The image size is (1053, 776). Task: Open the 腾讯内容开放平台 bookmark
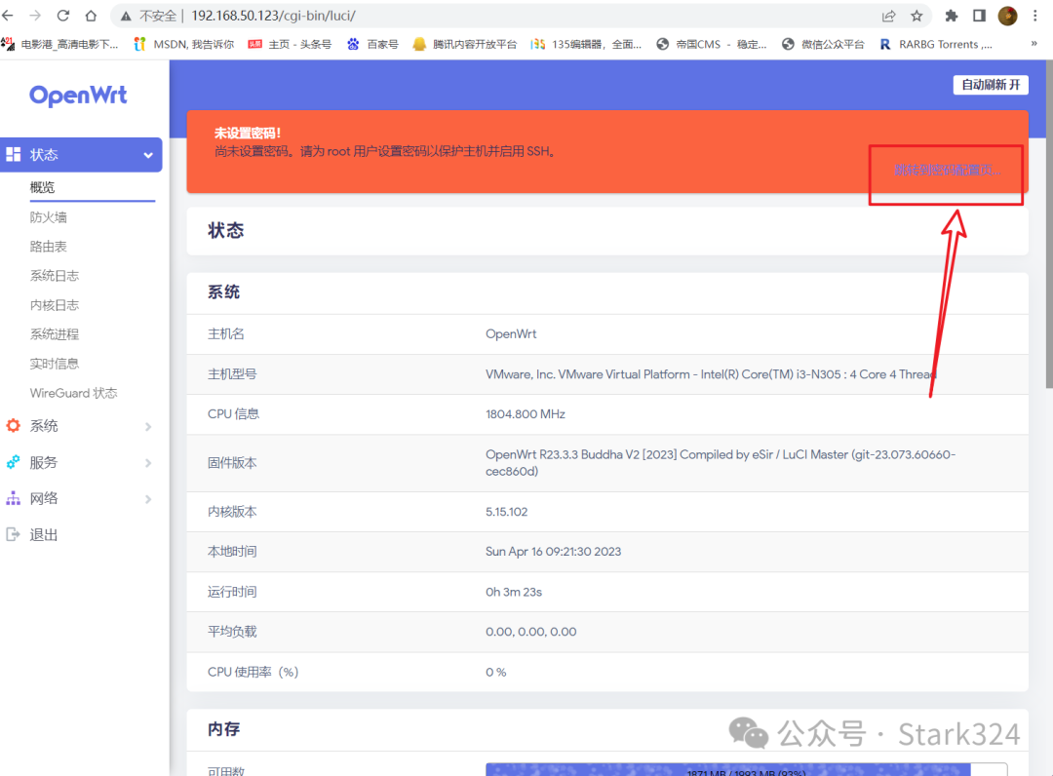(x=465, y=44)
